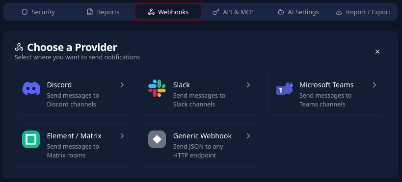Choose the Microsoft Teams provider title

326,85
